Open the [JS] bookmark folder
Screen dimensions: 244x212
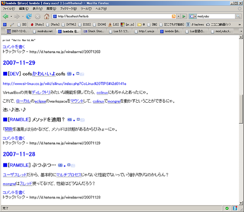[x=113, y=24]
